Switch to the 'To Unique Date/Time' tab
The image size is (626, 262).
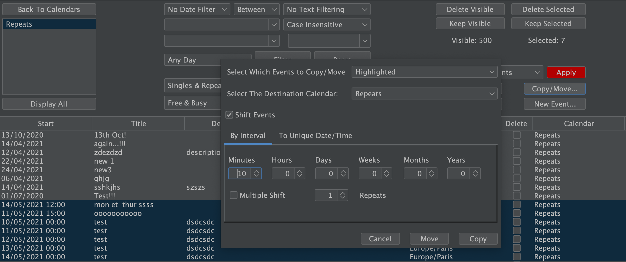pos(315,135)
